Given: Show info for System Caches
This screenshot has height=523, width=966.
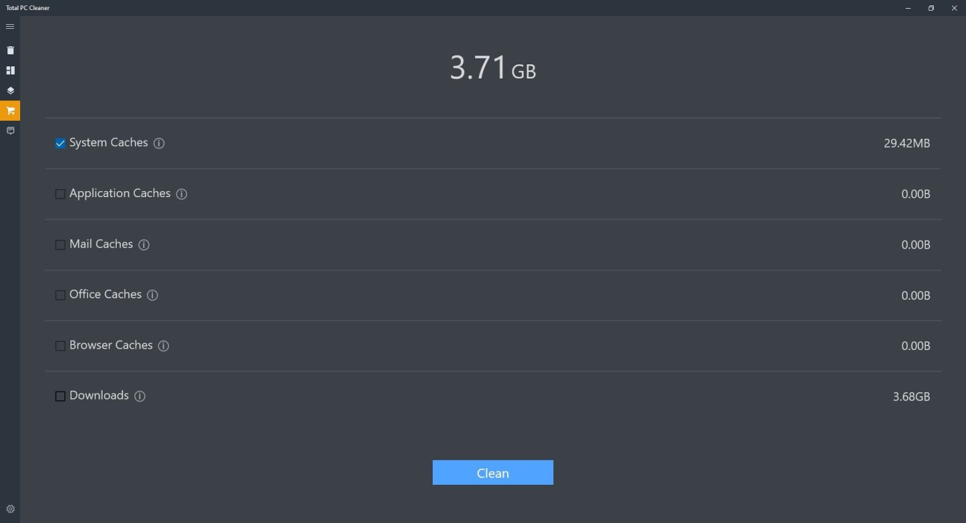Looking at the screenshot, I should click(x=159, y=143).
